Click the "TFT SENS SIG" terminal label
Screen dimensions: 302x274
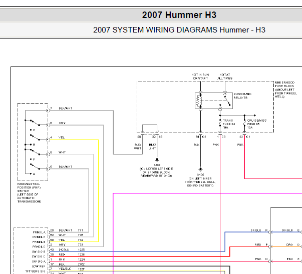coord(35,271)
